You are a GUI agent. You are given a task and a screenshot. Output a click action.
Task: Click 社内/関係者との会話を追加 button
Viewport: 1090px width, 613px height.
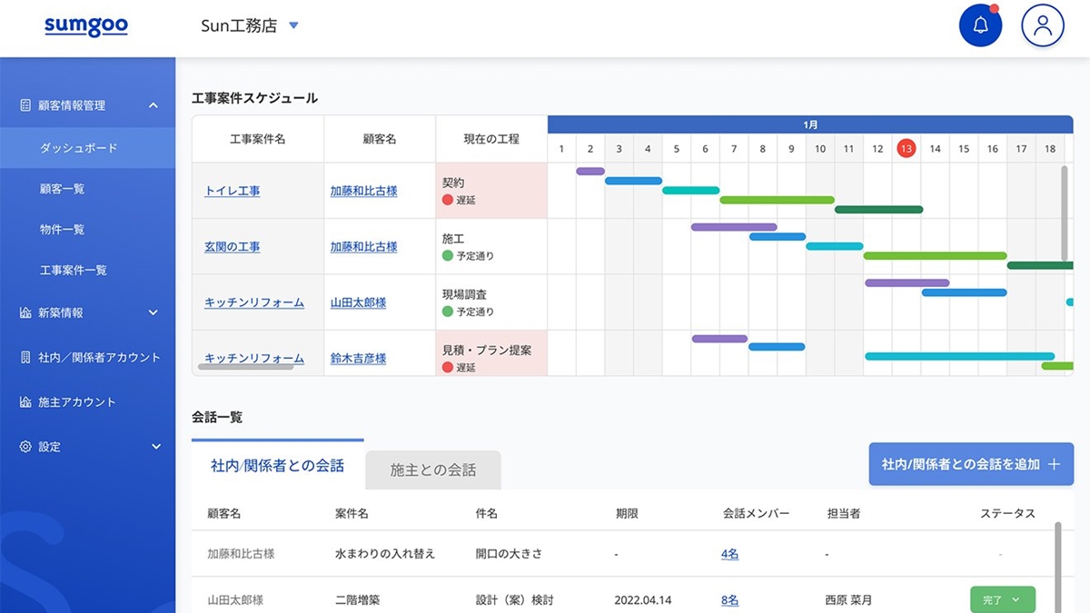click(970, 464)
